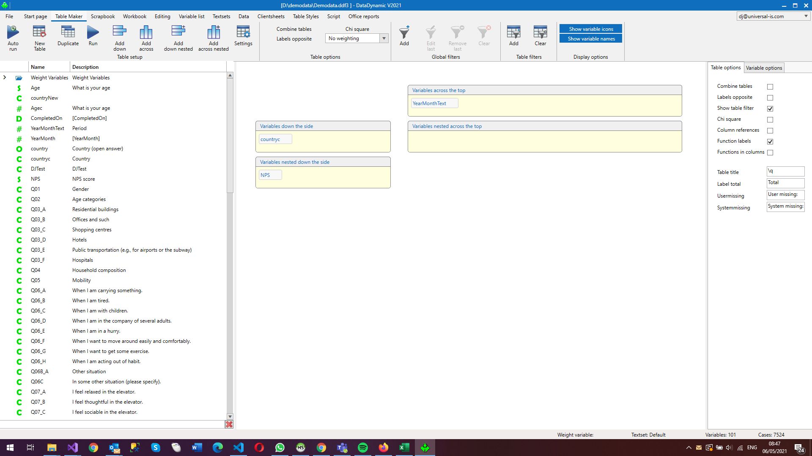Open the Table Styles menu
812x456 pixels.
tap(306, 16)
